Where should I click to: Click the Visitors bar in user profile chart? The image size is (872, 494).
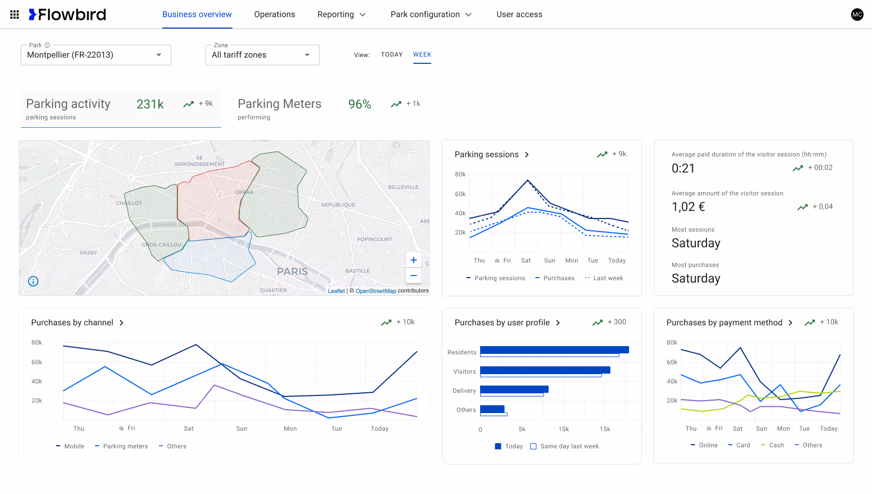545,370
